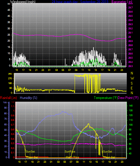This screenshot has width=140, height=166.
Task: Click the red "0.5" rainfall axis value
Action: coord(13,134)
